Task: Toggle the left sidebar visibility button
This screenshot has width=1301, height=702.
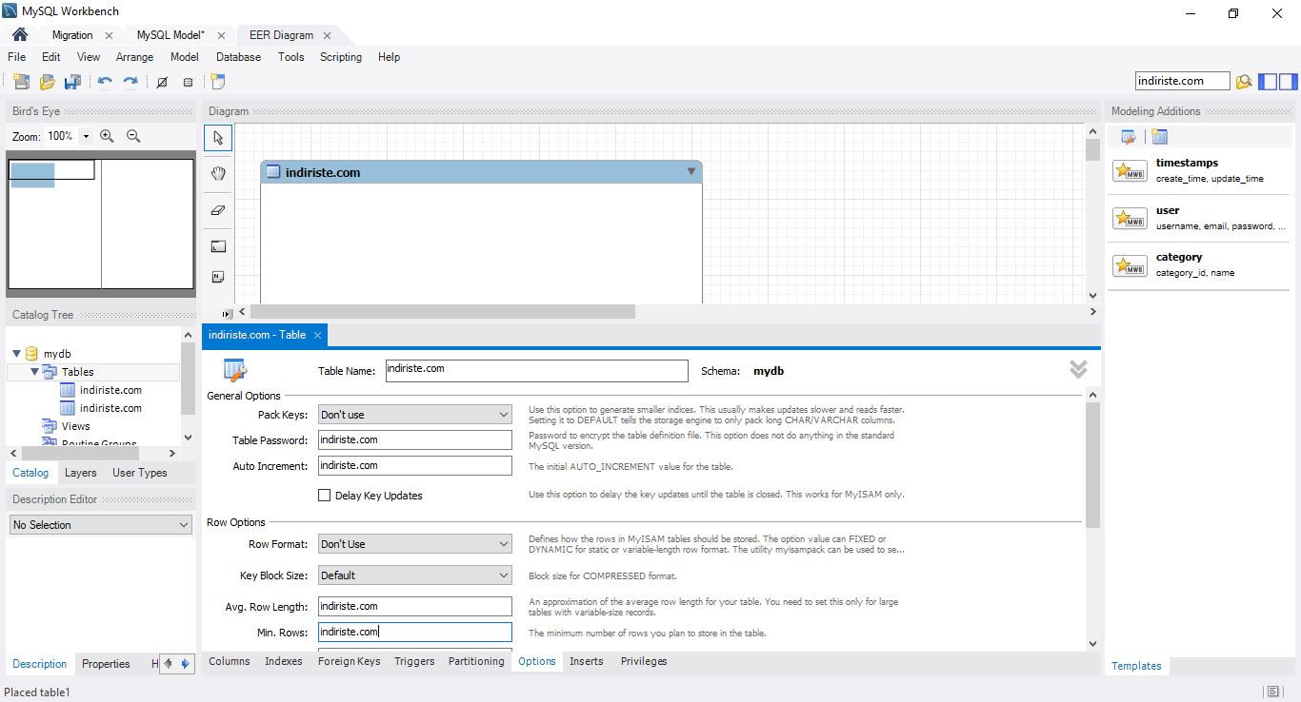Action: point(1268,82)
